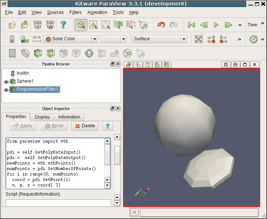Click Rescale to Data Range icon
The image size is (267, 219).
pyautogui.click(x=37, y=39)
